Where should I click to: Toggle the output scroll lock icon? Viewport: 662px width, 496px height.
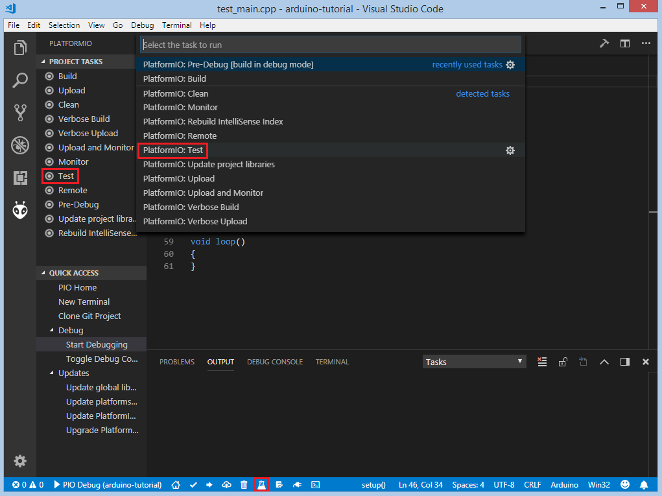[x=563, y=362]
